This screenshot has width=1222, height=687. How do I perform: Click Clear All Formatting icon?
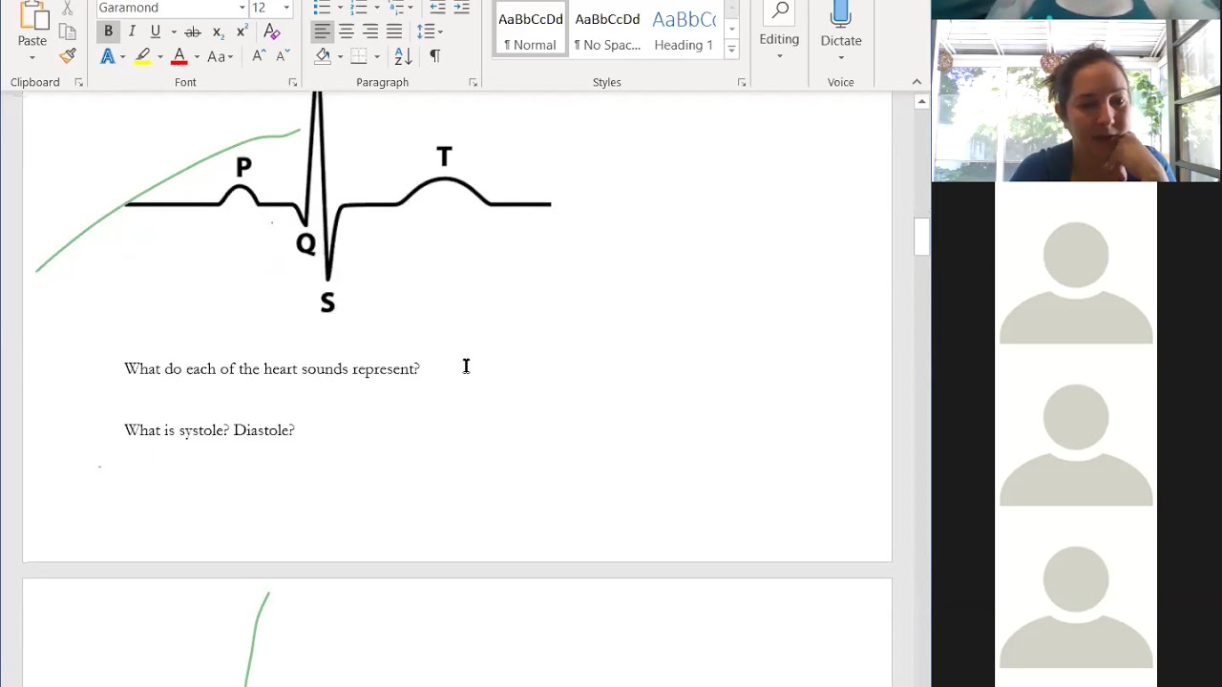click(x=272, y=31)
